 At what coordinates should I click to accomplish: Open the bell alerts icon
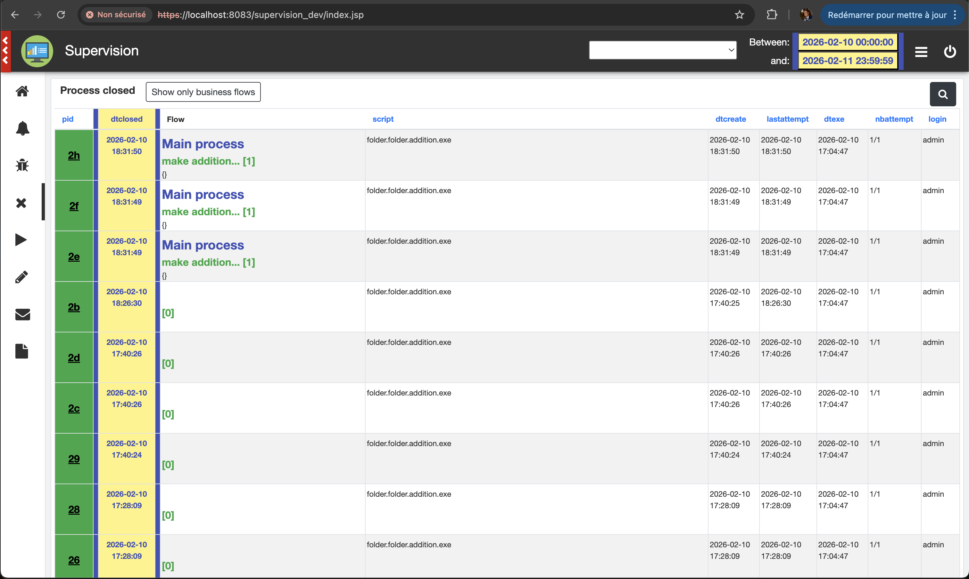[22, 128]
